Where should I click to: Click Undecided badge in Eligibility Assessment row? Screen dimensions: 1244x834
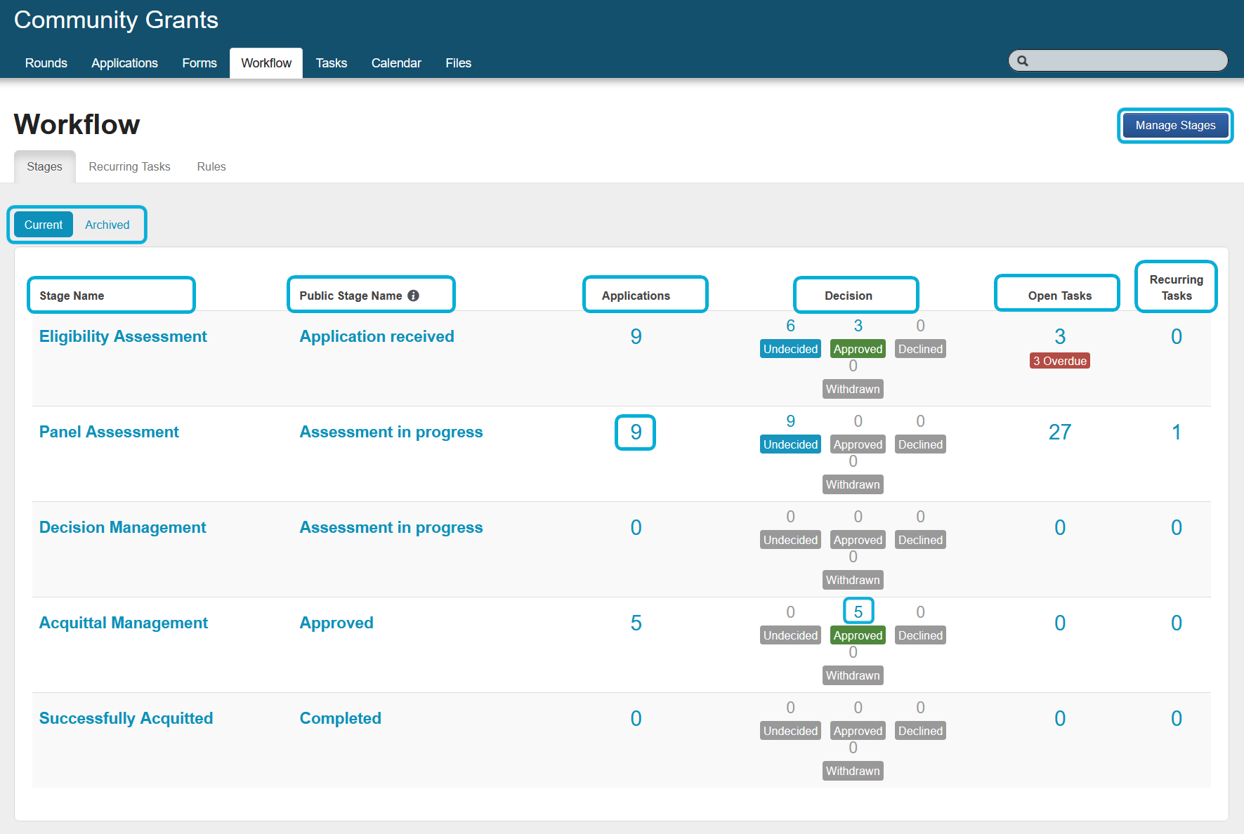[x=790, y=349]
